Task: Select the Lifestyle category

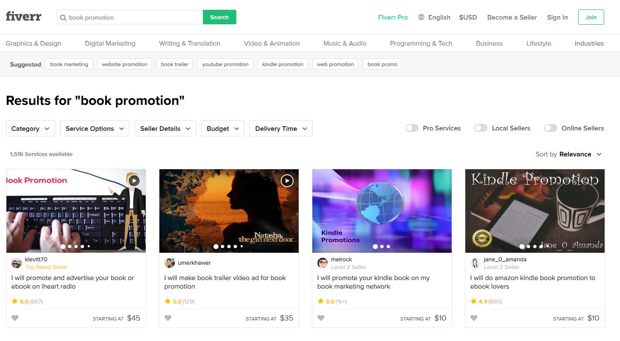Action: pos(539,43)
